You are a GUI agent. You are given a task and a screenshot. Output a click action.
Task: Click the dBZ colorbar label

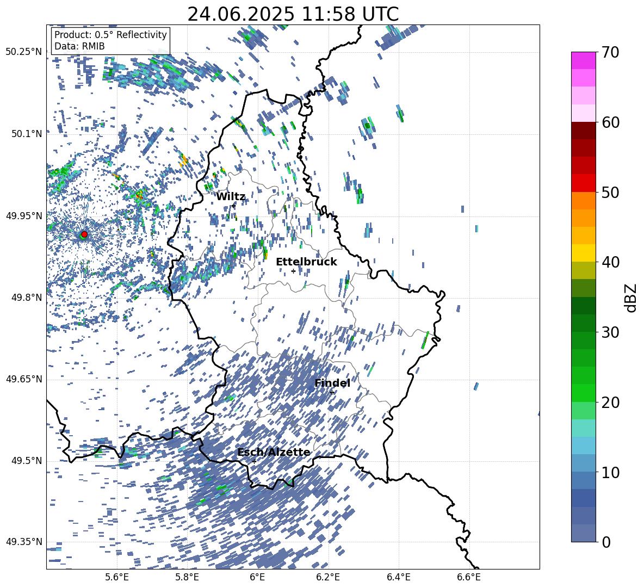pos(631,298)
